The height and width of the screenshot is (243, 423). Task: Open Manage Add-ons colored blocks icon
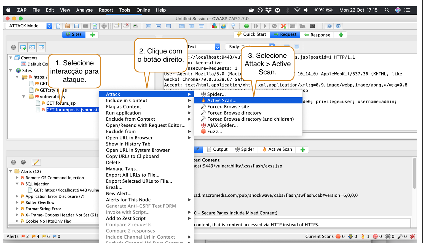214,26
